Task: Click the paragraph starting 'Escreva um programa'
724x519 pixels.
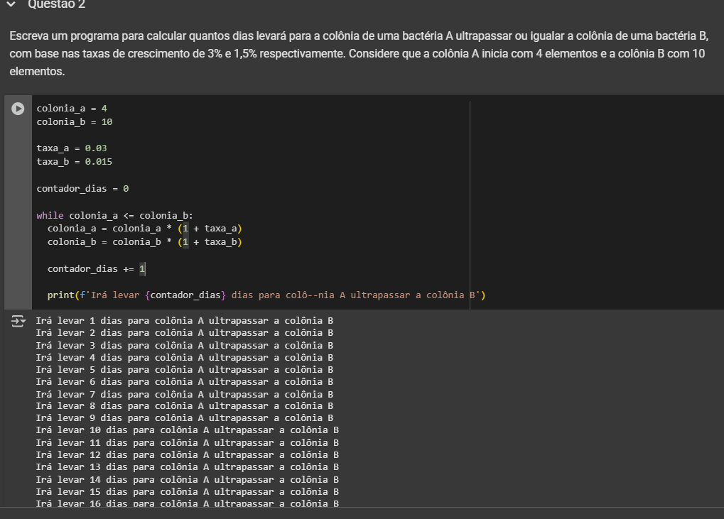Action: tap(359, 53)
